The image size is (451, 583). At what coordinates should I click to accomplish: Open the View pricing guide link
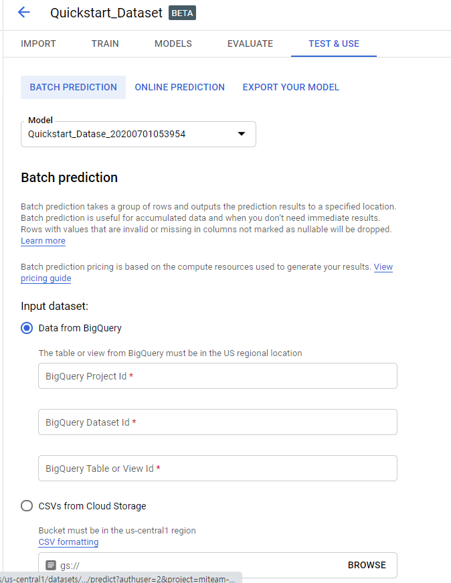point(46,279)
